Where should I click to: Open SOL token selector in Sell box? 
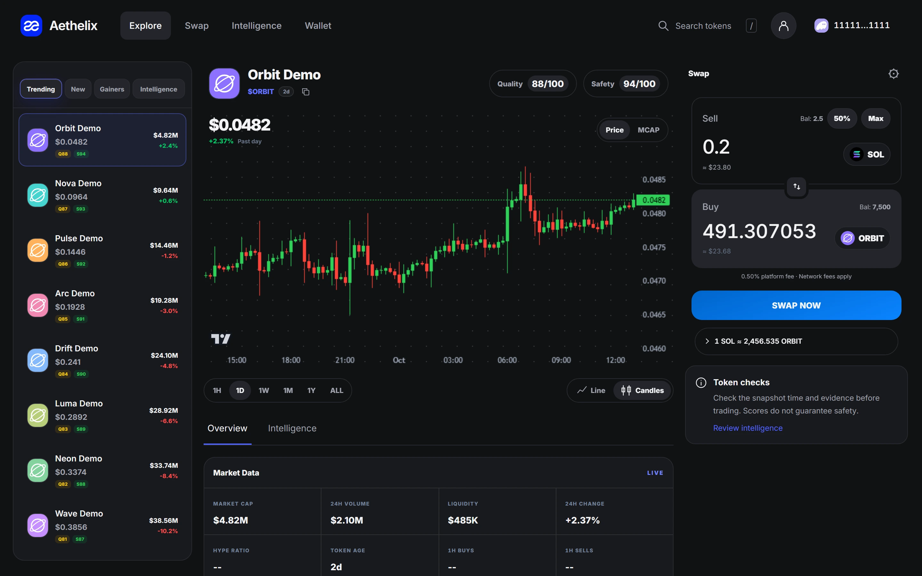pos(867,154)
